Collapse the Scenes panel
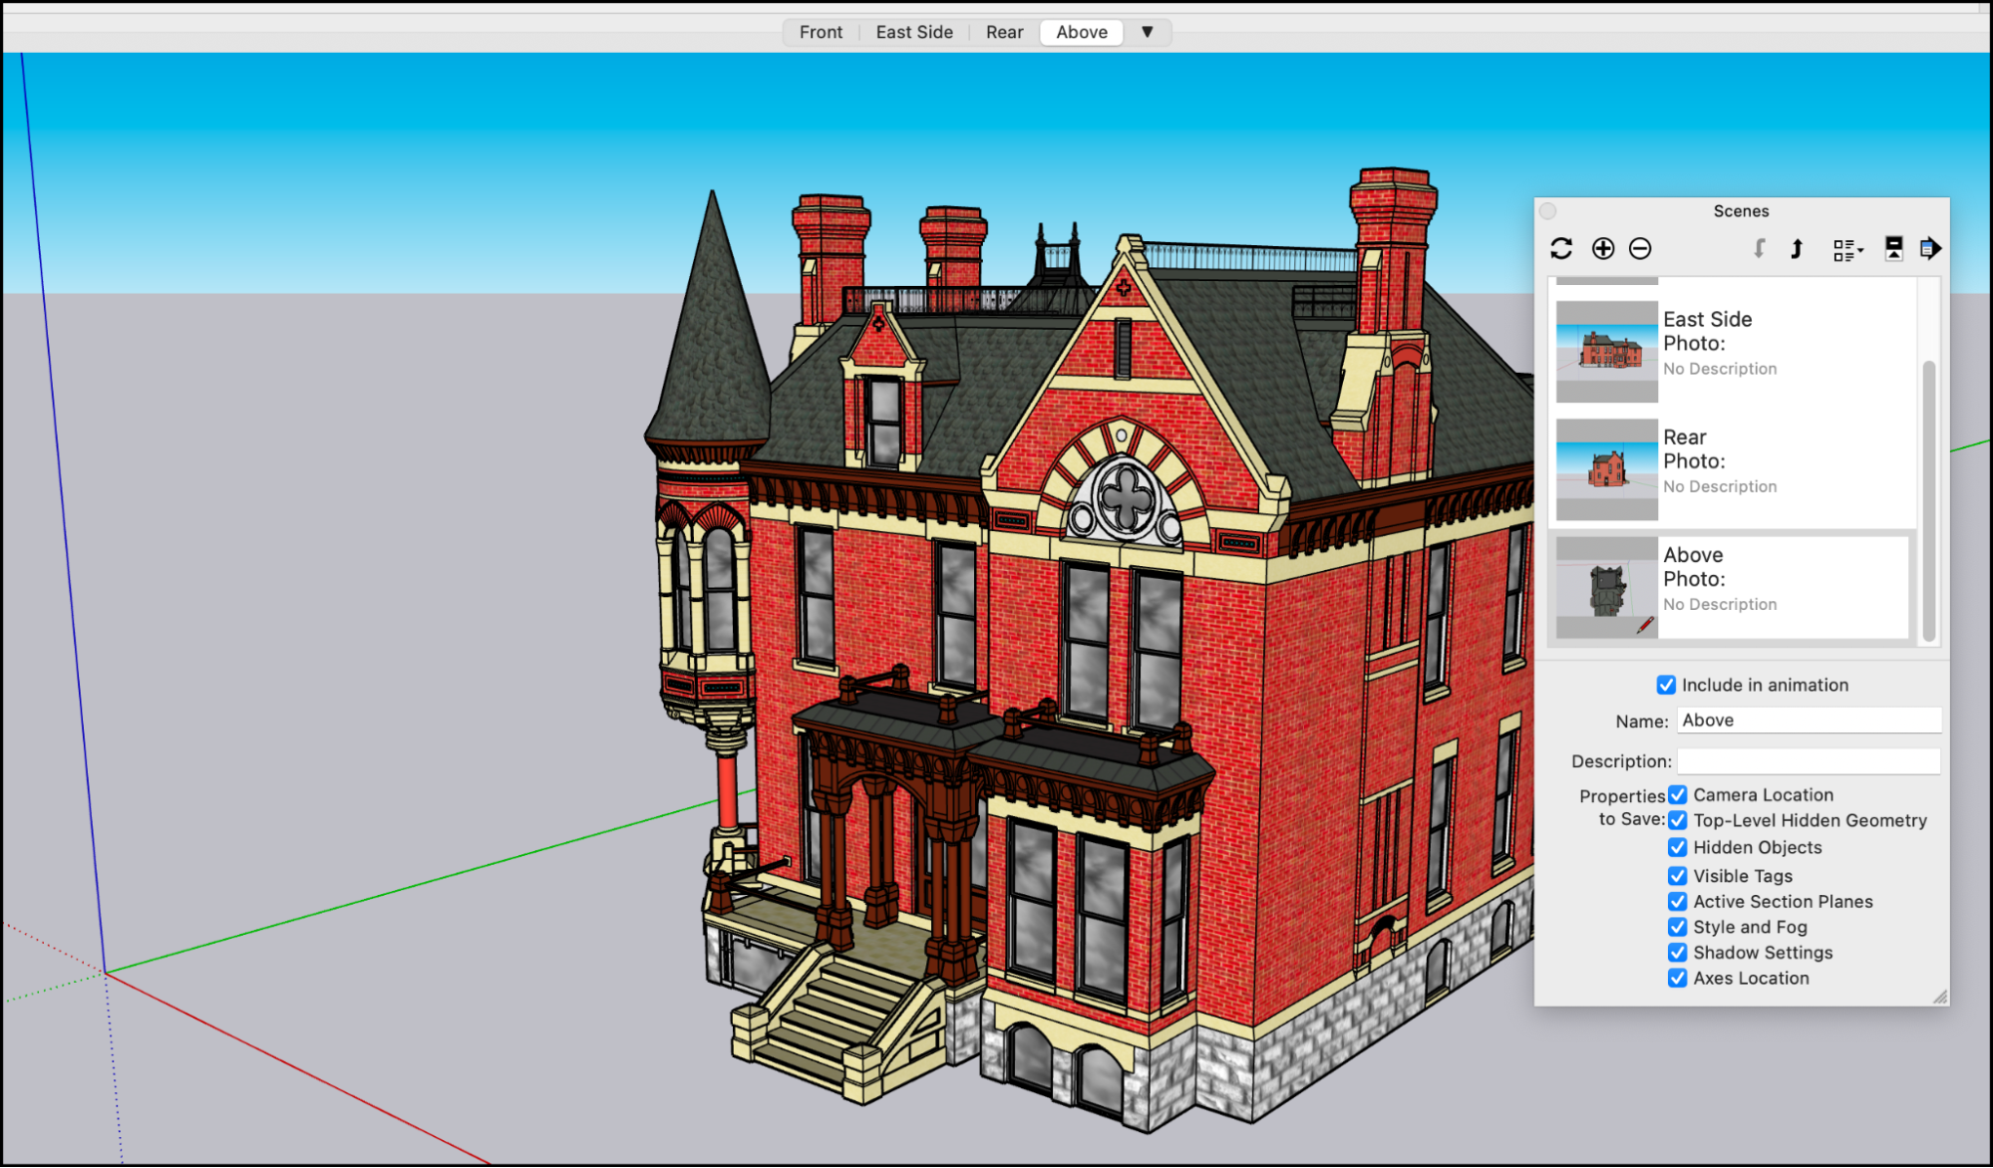1993x1168 pixels. pyautogui.click(x=1547, y=210)
